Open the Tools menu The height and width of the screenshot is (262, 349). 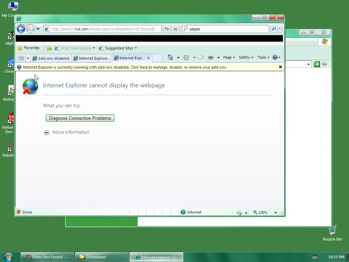tap(263, 57)
